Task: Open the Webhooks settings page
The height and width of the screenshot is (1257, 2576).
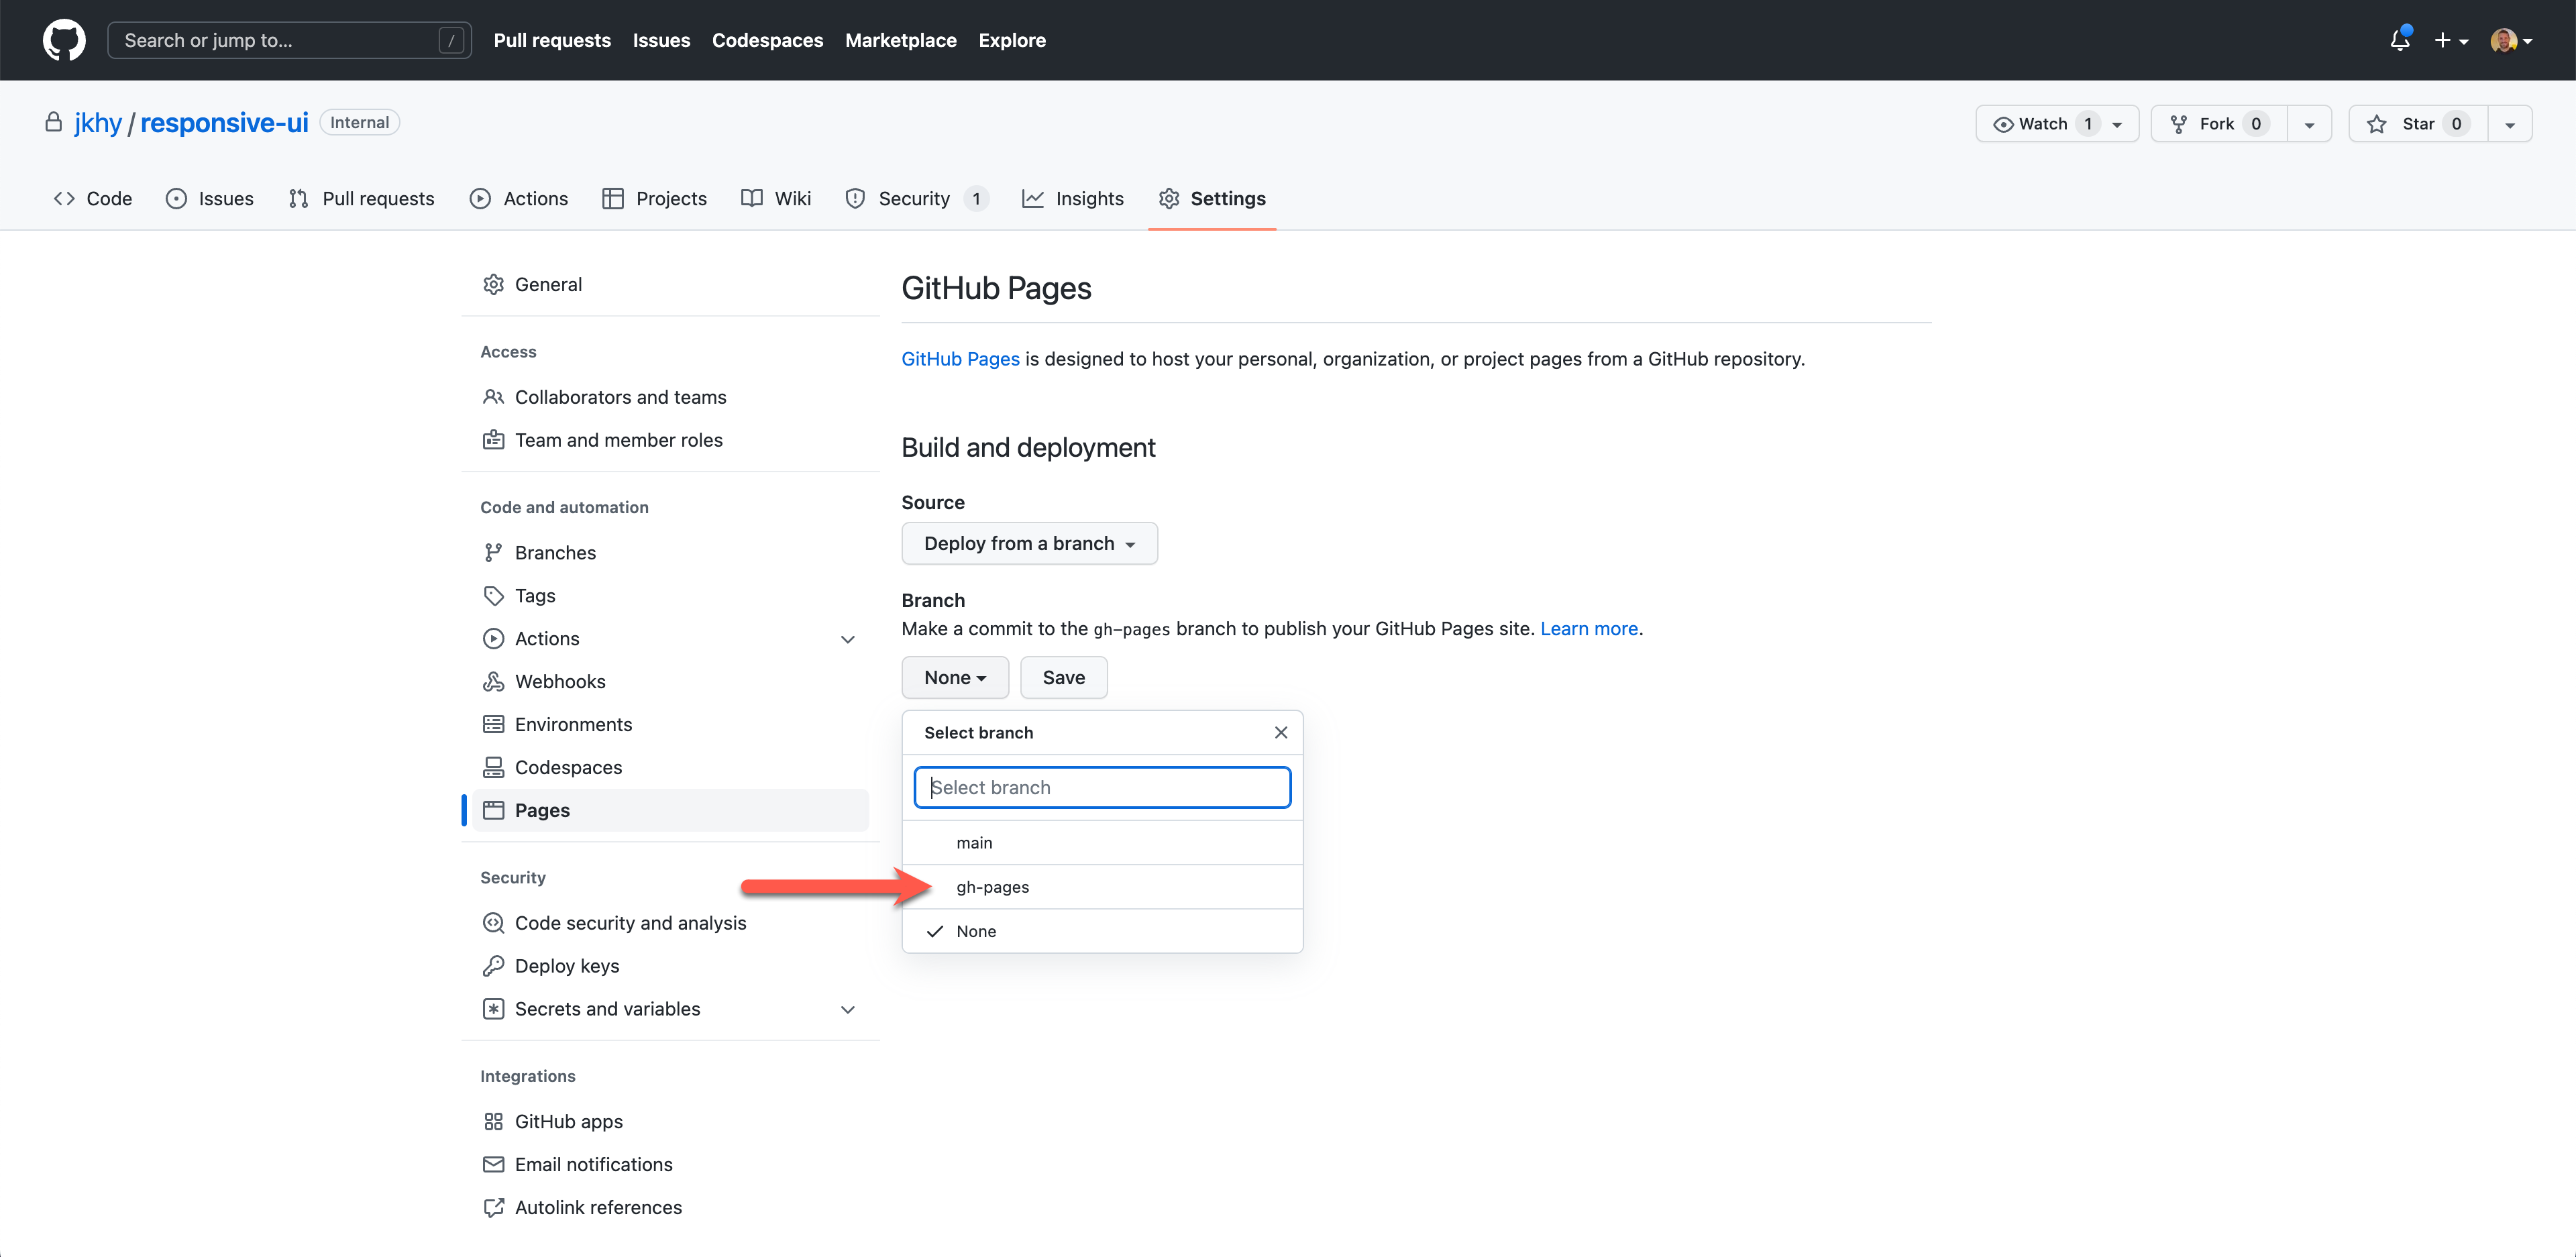Action: (559, 681)
